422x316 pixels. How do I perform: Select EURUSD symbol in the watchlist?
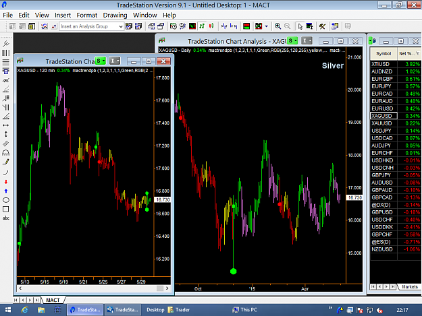382,108
